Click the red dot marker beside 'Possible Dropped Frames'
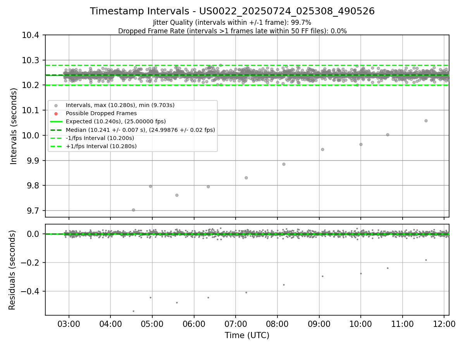The width and height of the screenshot is (465, 349). coord(56,114)
